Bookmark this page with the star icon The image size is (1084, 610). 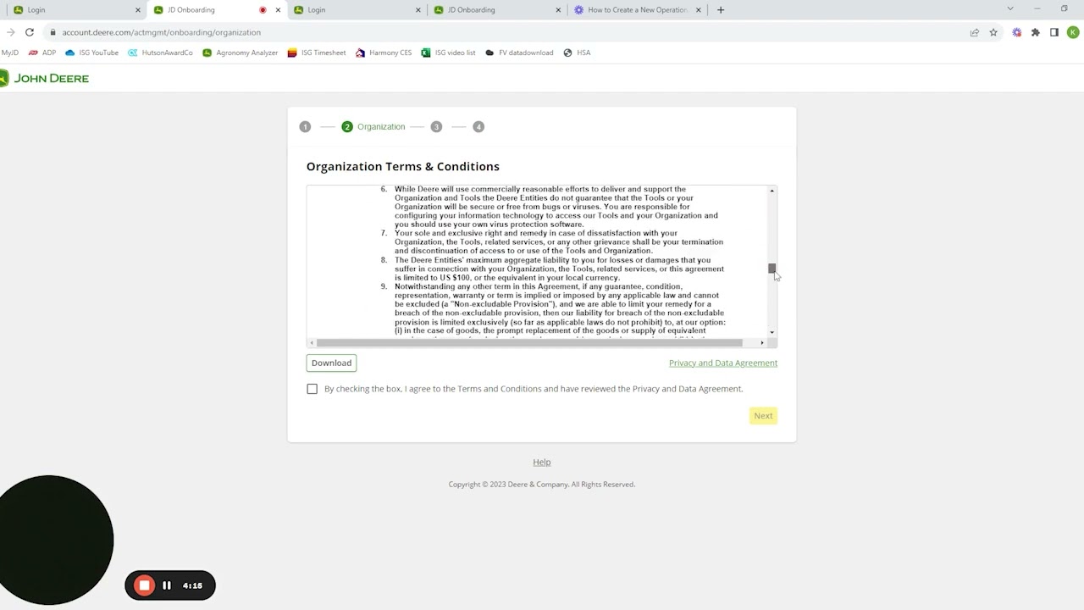(993, 32)
